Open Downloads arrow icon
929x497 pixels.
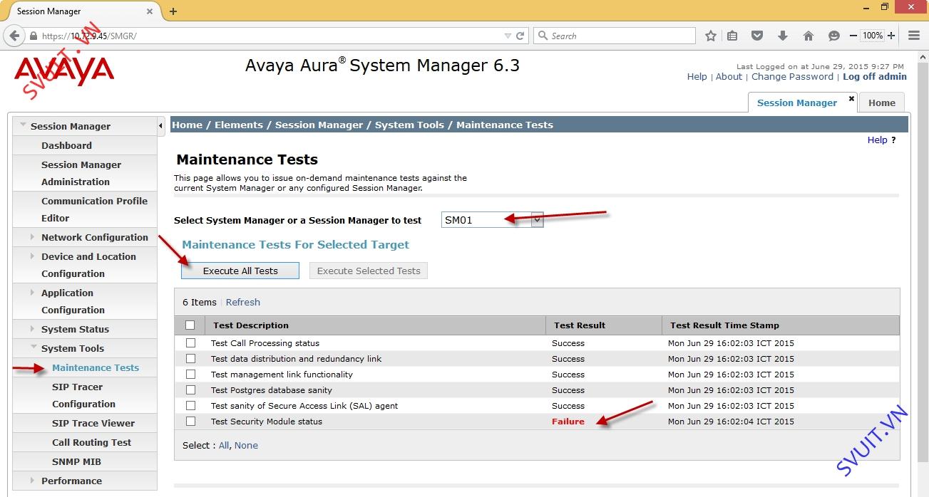[x=782, y=36]
